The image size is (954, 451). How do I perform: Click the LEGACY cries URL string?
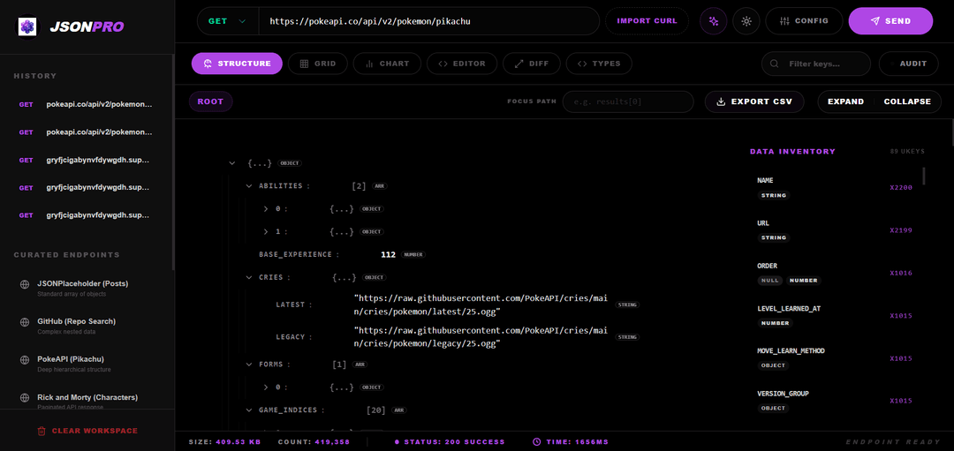[481, 337]
